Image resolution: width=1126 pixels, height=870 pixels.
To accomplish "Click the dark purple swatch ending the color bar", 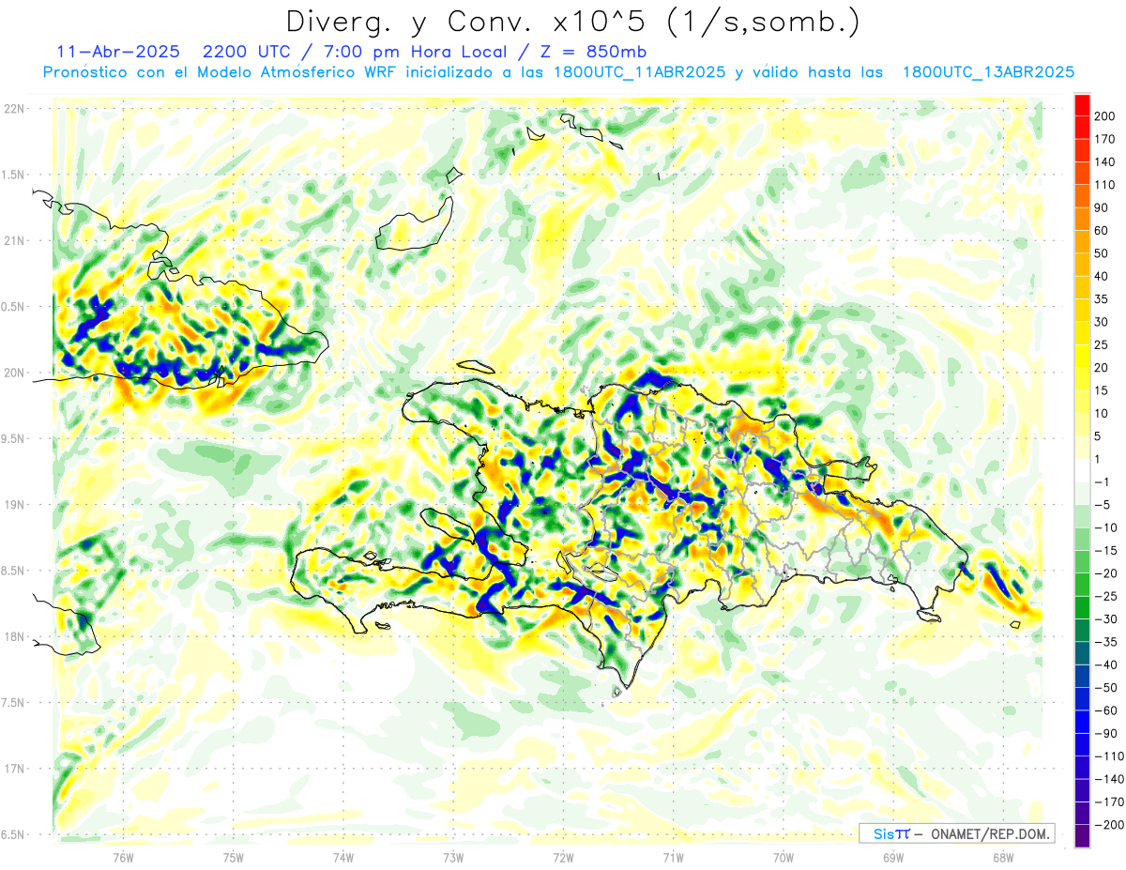I will pos(1082,836).
